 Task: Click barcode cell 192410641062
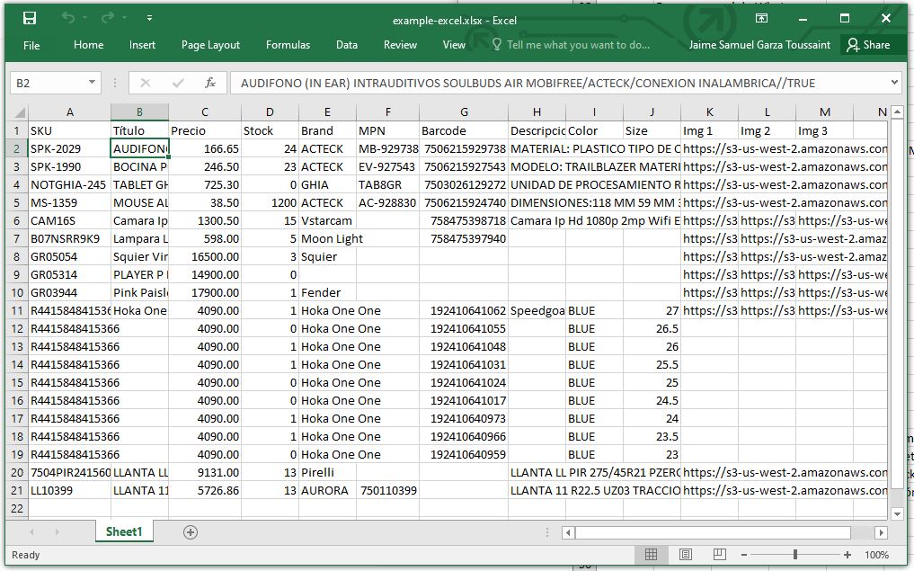464,311
